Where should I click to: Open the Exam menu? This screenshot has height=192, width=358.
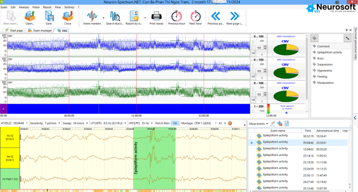pos(4,7)
